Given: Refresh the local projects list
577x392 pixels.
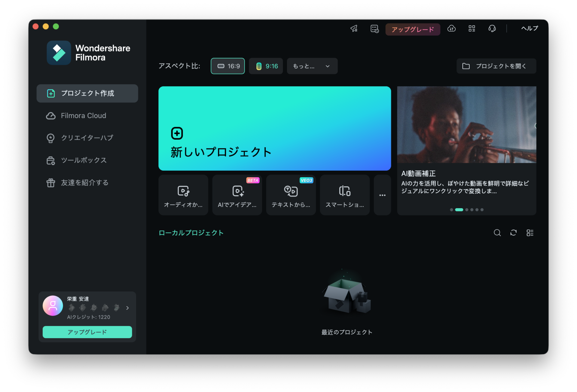Looking at the screenshot, I should 513,233.
